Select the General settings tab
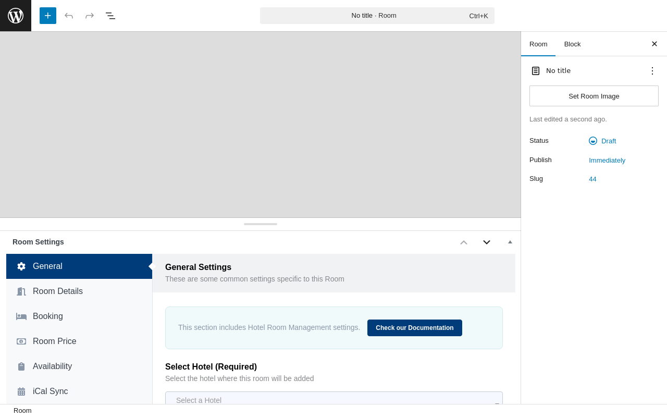This screenshot has width=667, height=417. click(x=79, y=266)
